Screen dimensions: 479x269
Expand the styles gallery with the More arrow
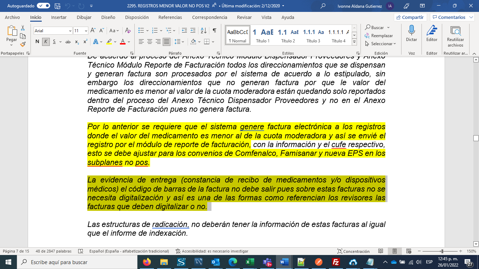click(x=354, y=42)
